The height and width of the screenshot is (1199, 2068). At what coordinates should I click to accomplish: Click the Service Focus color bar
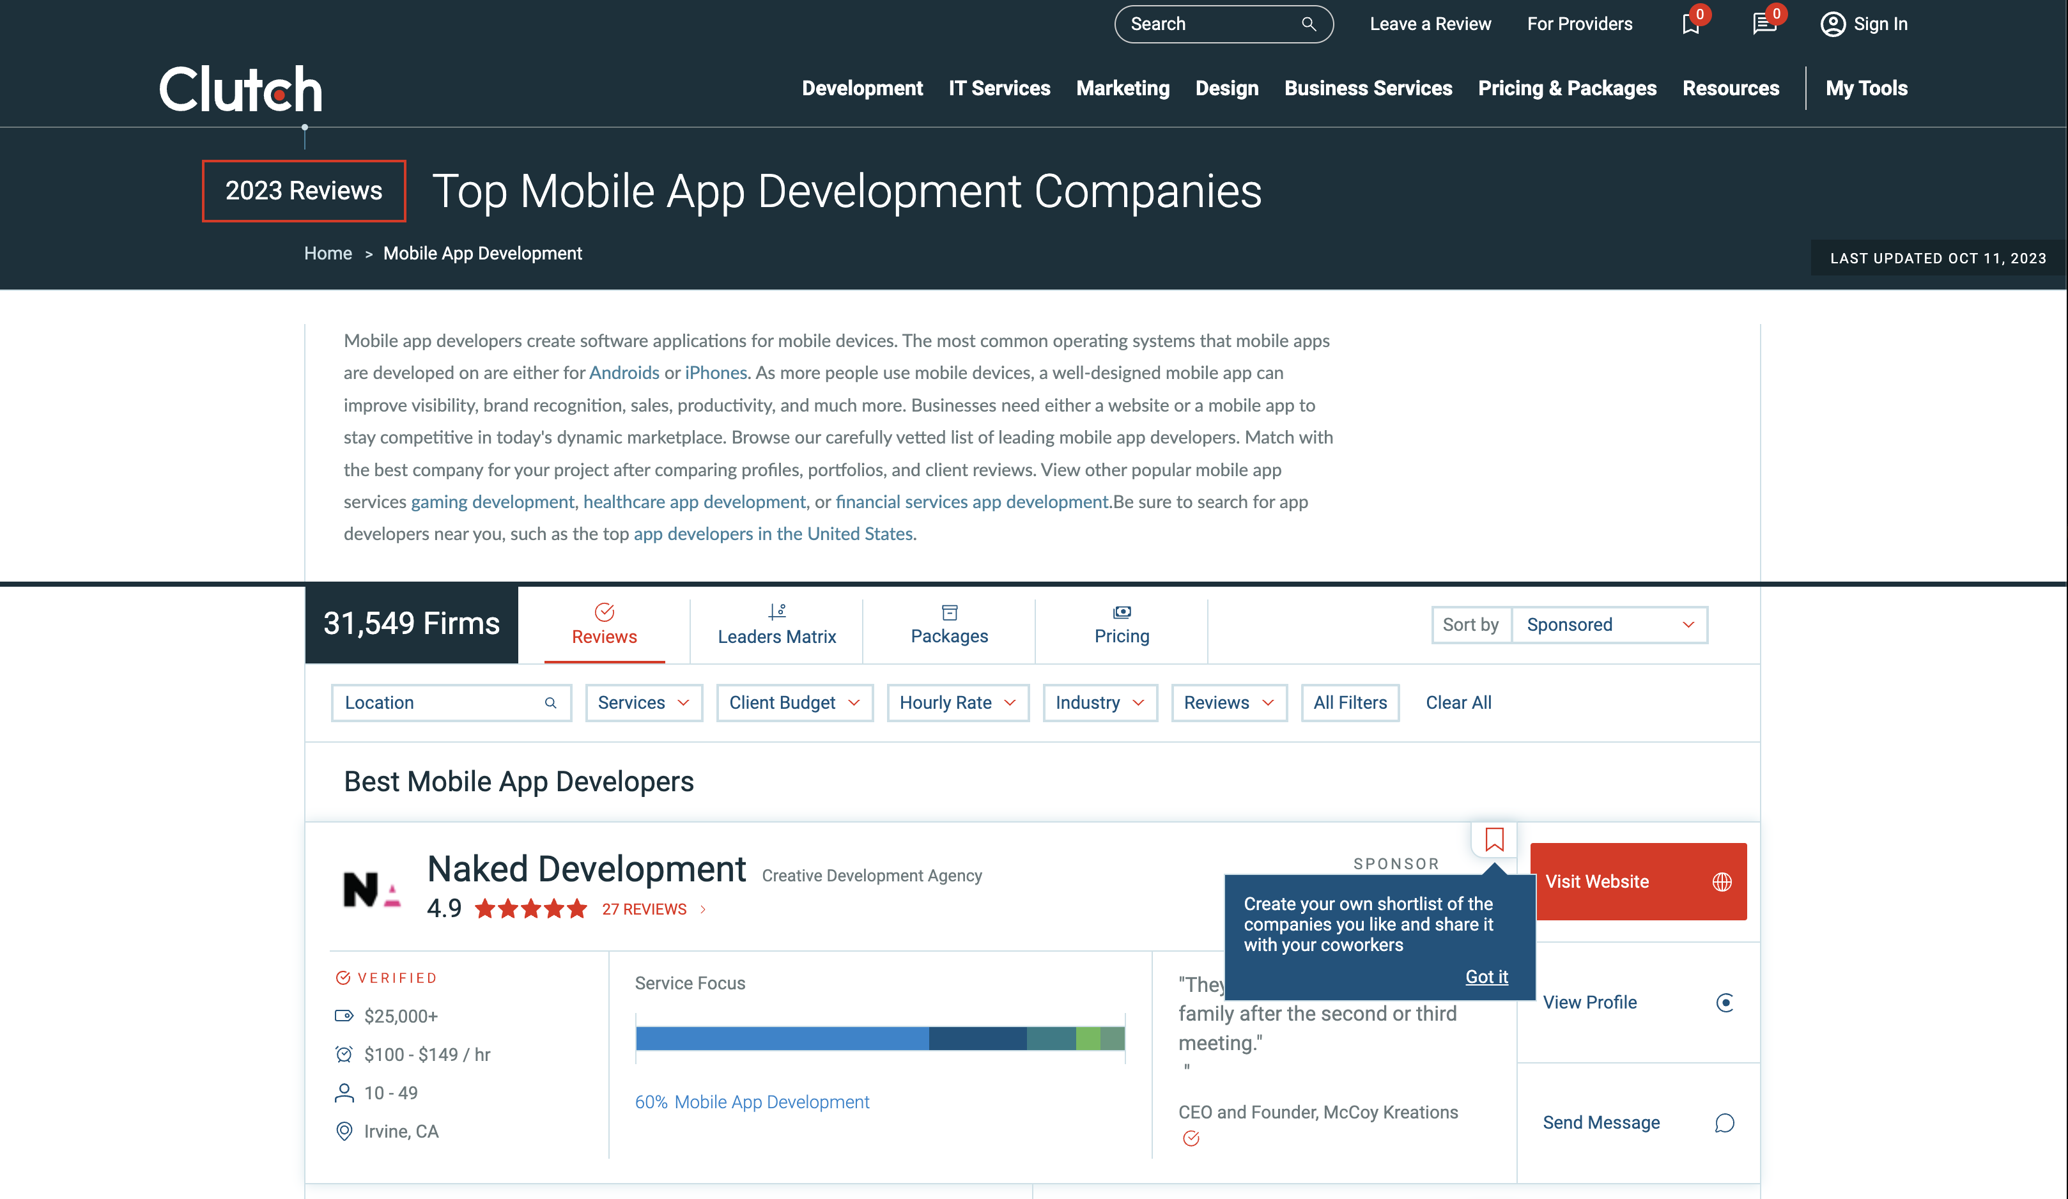point(880,1038)
